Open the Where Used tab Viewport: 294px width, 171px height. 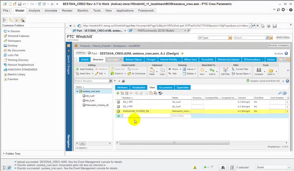(190, 59)
